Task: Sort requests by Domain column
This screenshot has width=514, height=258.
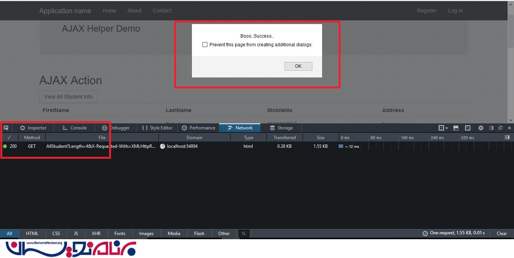Action: 195,138
